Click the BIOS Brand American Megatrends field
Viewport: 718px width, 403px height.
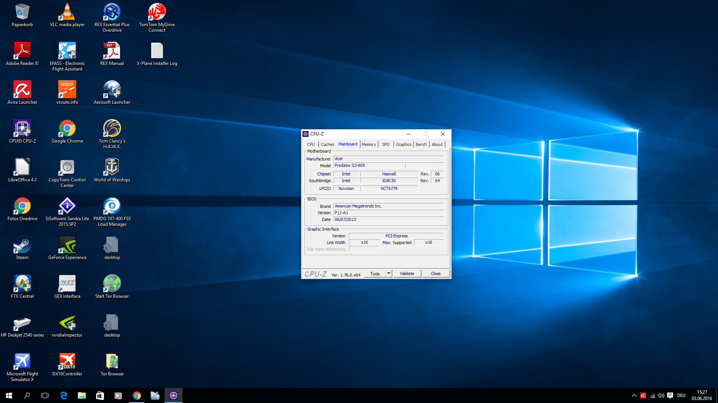[x=389, y=206]
